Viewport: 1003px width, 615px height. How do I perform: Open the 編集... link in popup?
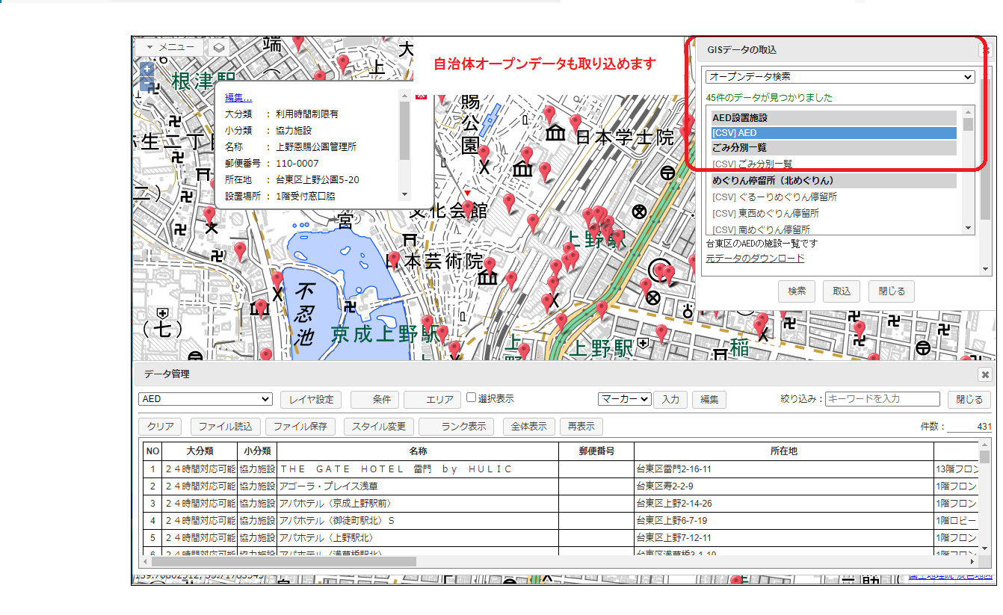click(x=238, y=97)
